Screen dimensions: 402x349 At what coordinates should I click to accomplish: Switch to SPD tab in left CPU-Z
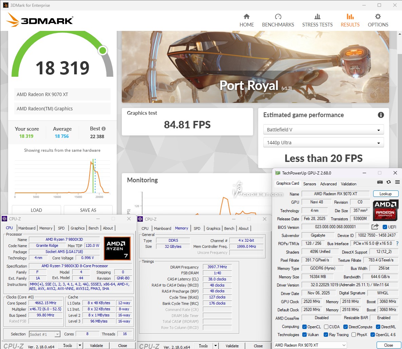tap(61, 228)
